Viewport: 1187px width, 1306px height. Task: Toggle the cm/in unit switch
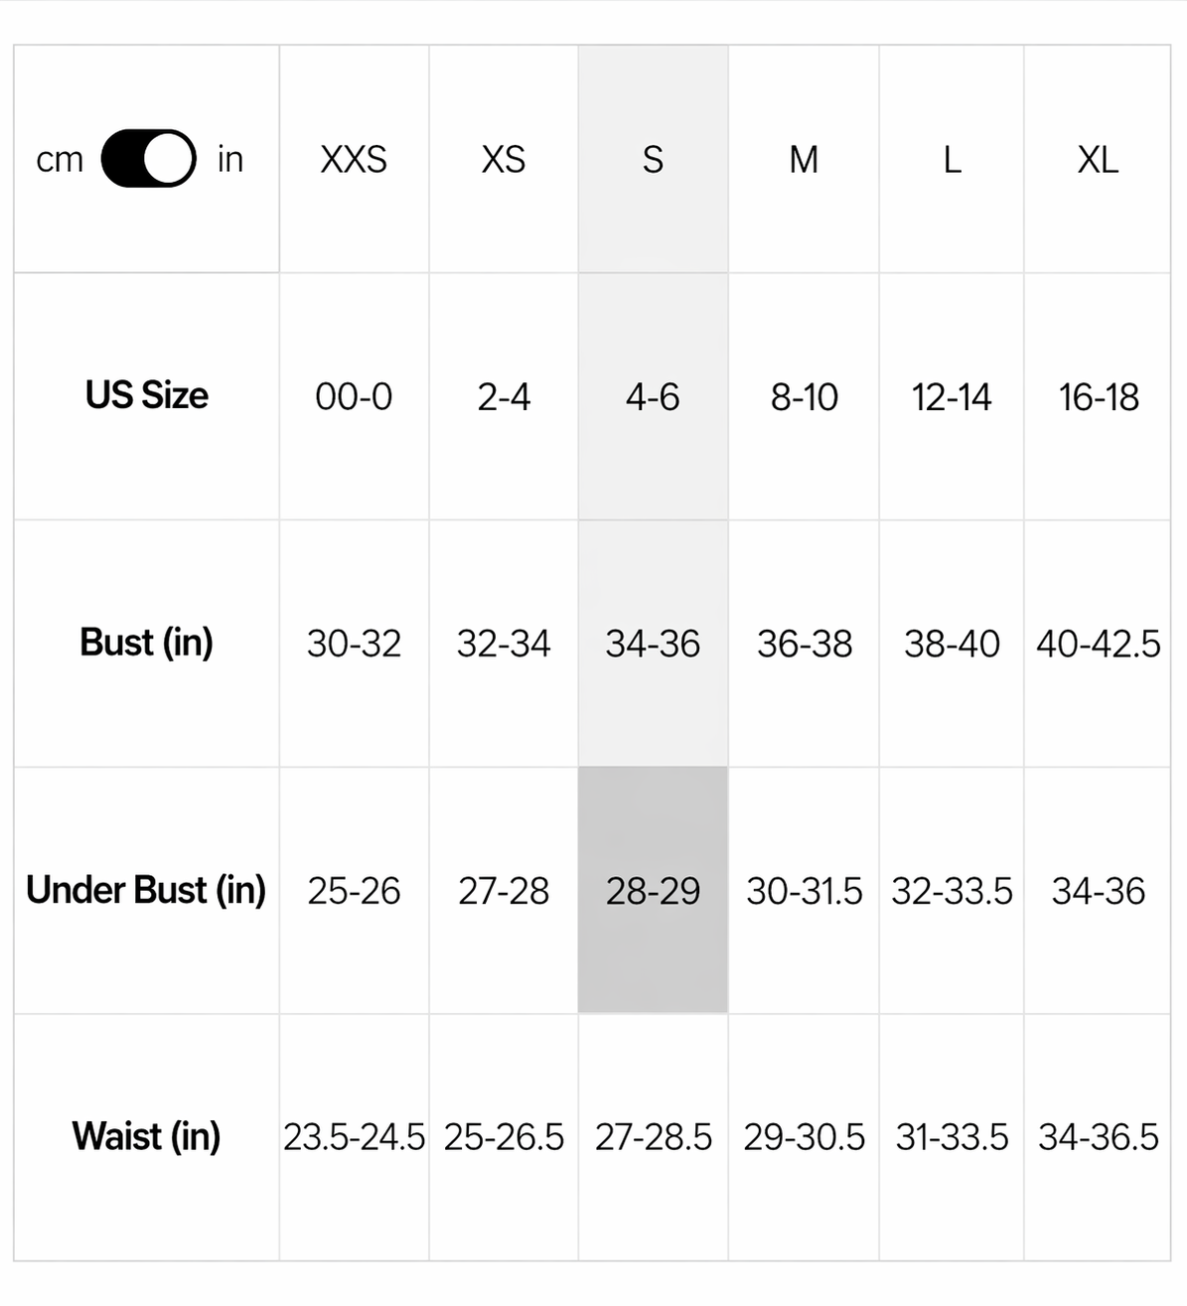(148, 159)
